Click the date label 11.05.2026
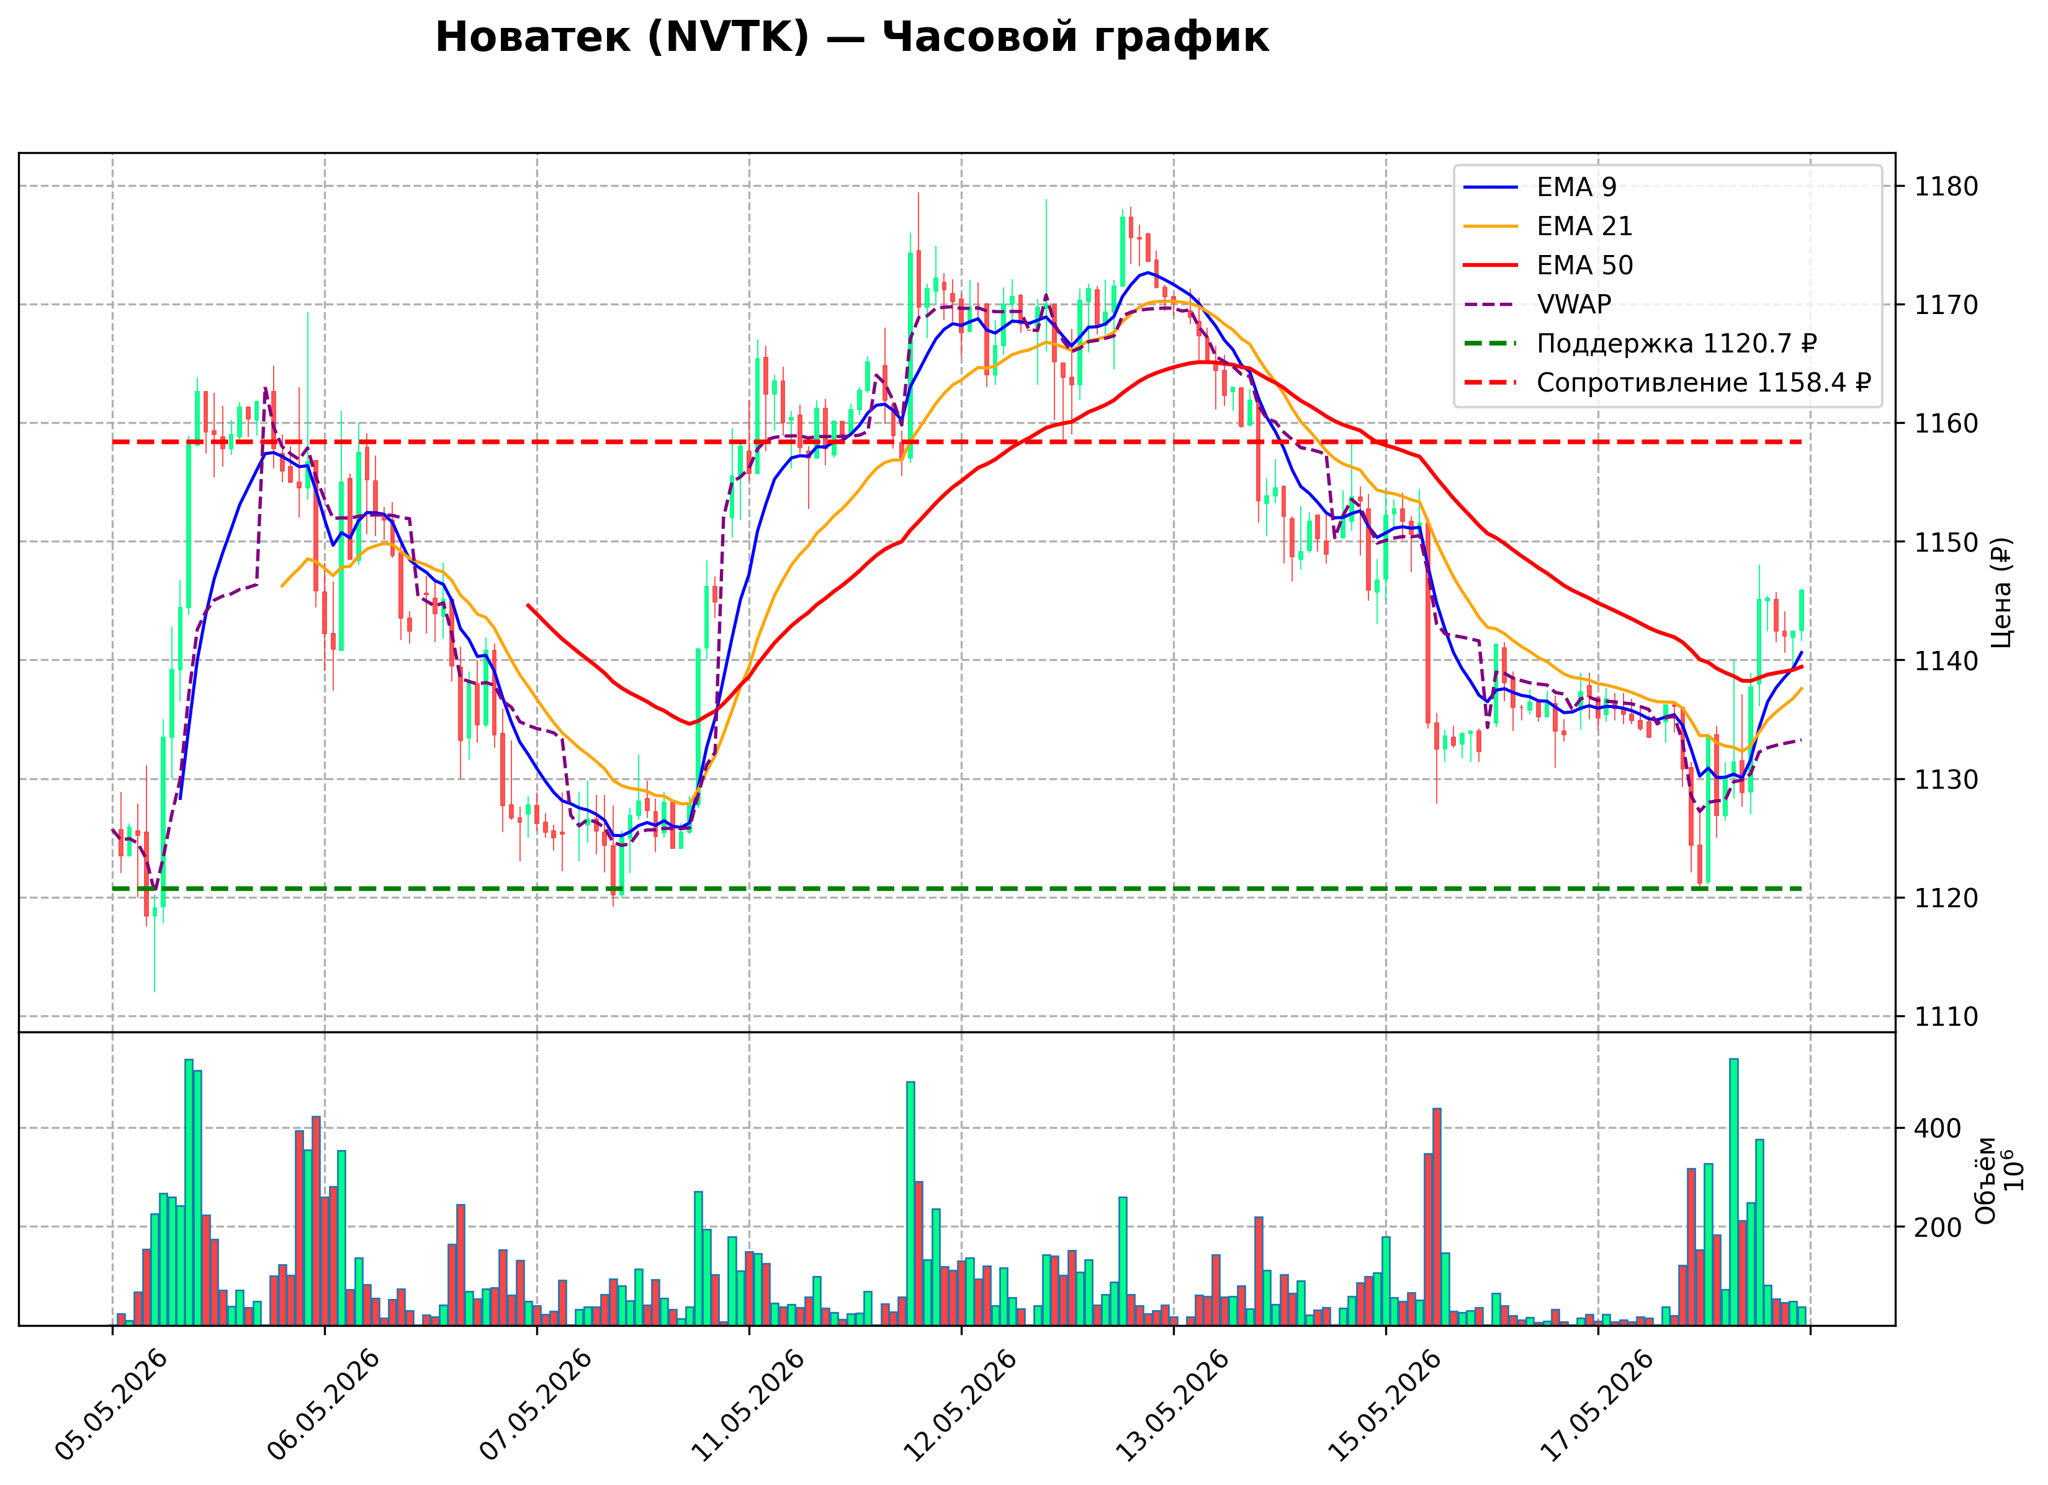This screenshot has height=1485, width=2048. pos(748,1405)
